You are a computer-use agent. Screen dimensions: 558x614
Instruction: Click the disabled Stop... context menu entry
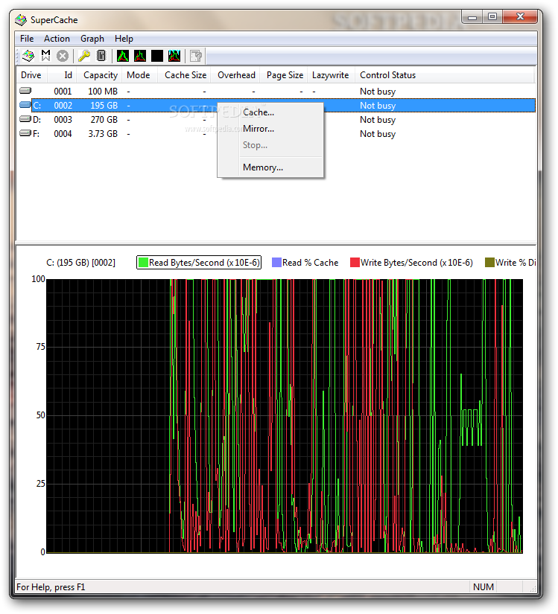click(270, 145)
